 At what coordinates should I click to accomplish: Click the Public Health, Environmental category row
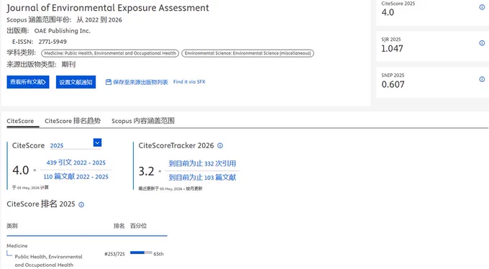pos(49,260)
